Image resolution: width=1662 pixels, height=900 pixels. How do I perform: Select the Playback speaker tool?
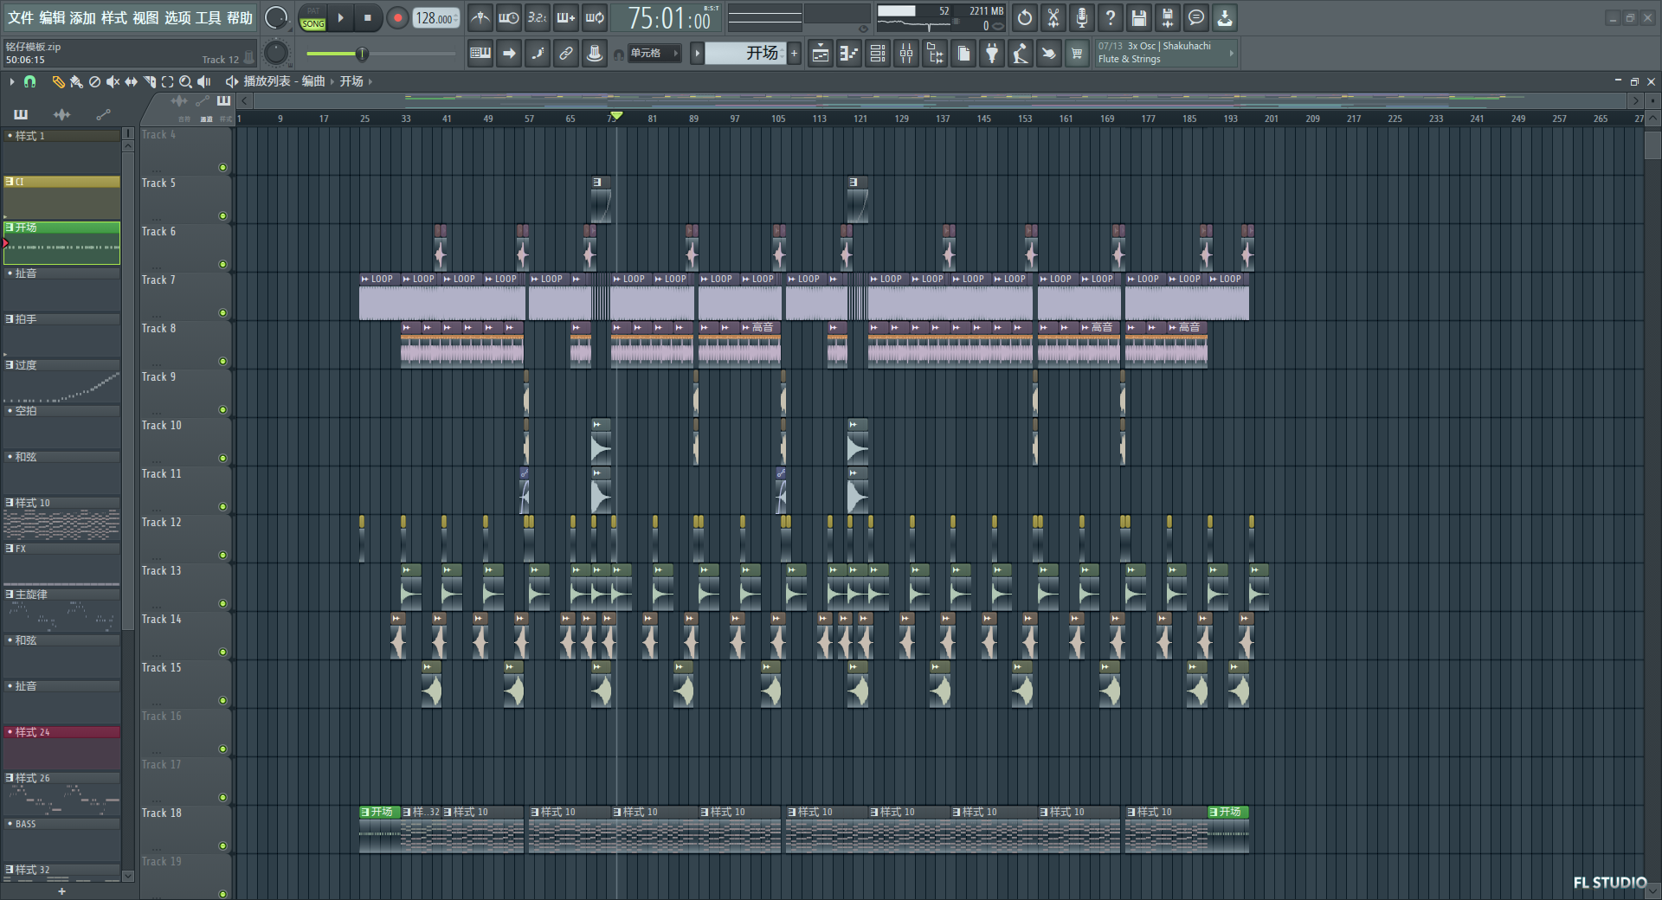click(204, 81)
